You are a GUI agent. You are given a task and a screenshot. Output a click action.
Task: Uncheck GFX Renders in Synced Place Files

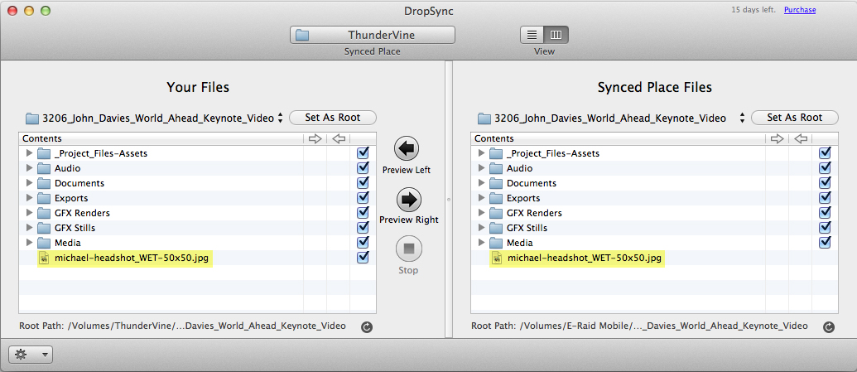click(x=825, y=212)
